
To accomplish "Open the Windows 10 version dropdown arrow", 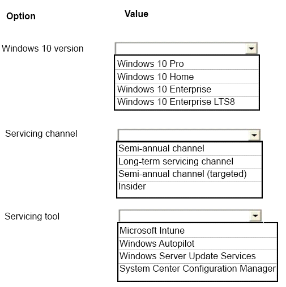I will [x=251, y=48].
